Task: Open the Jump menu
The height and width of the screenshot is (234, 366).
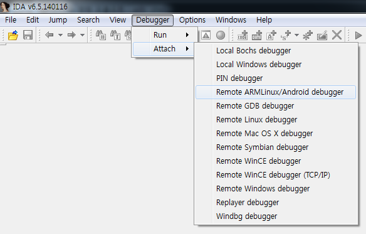Action: point(58,20)
